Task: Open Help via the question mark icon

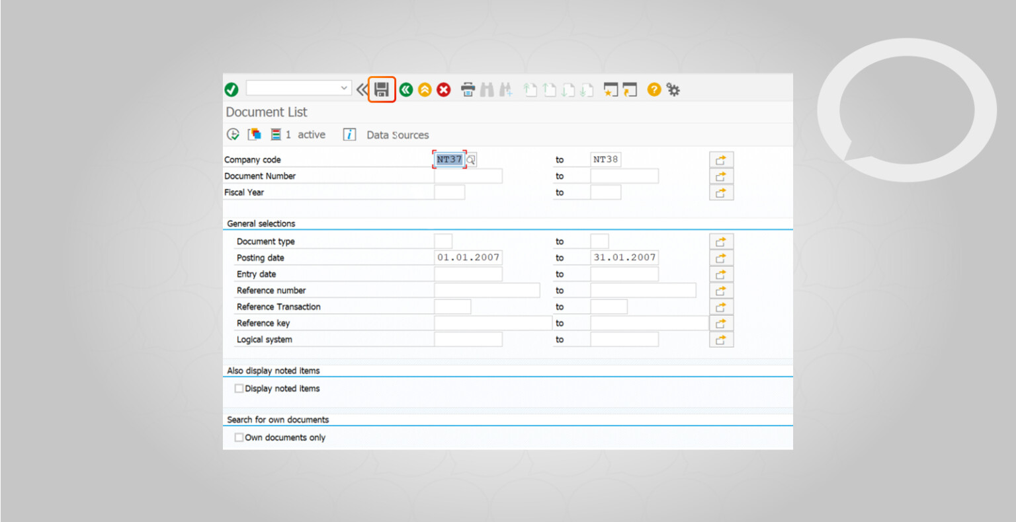Action: pyautogui.click(x=654, y=89)
